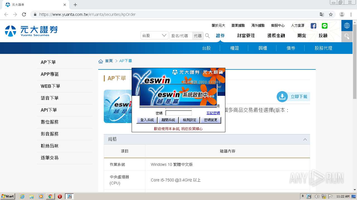Click Chrome back arrow

(x=6, y=14)
